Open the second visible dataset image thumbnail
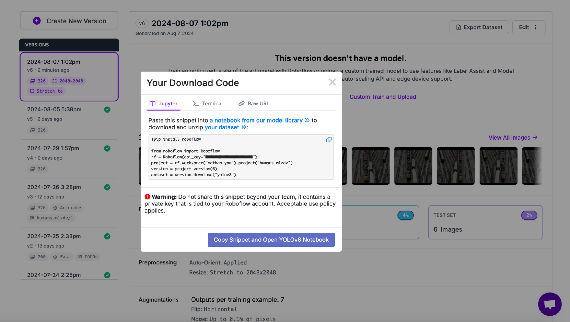 pos(413,166)
